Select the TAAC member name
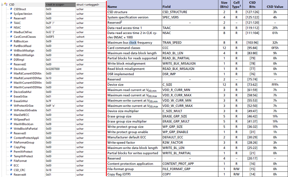Viewport: 288px width, 177px height. tap(17, 23)
